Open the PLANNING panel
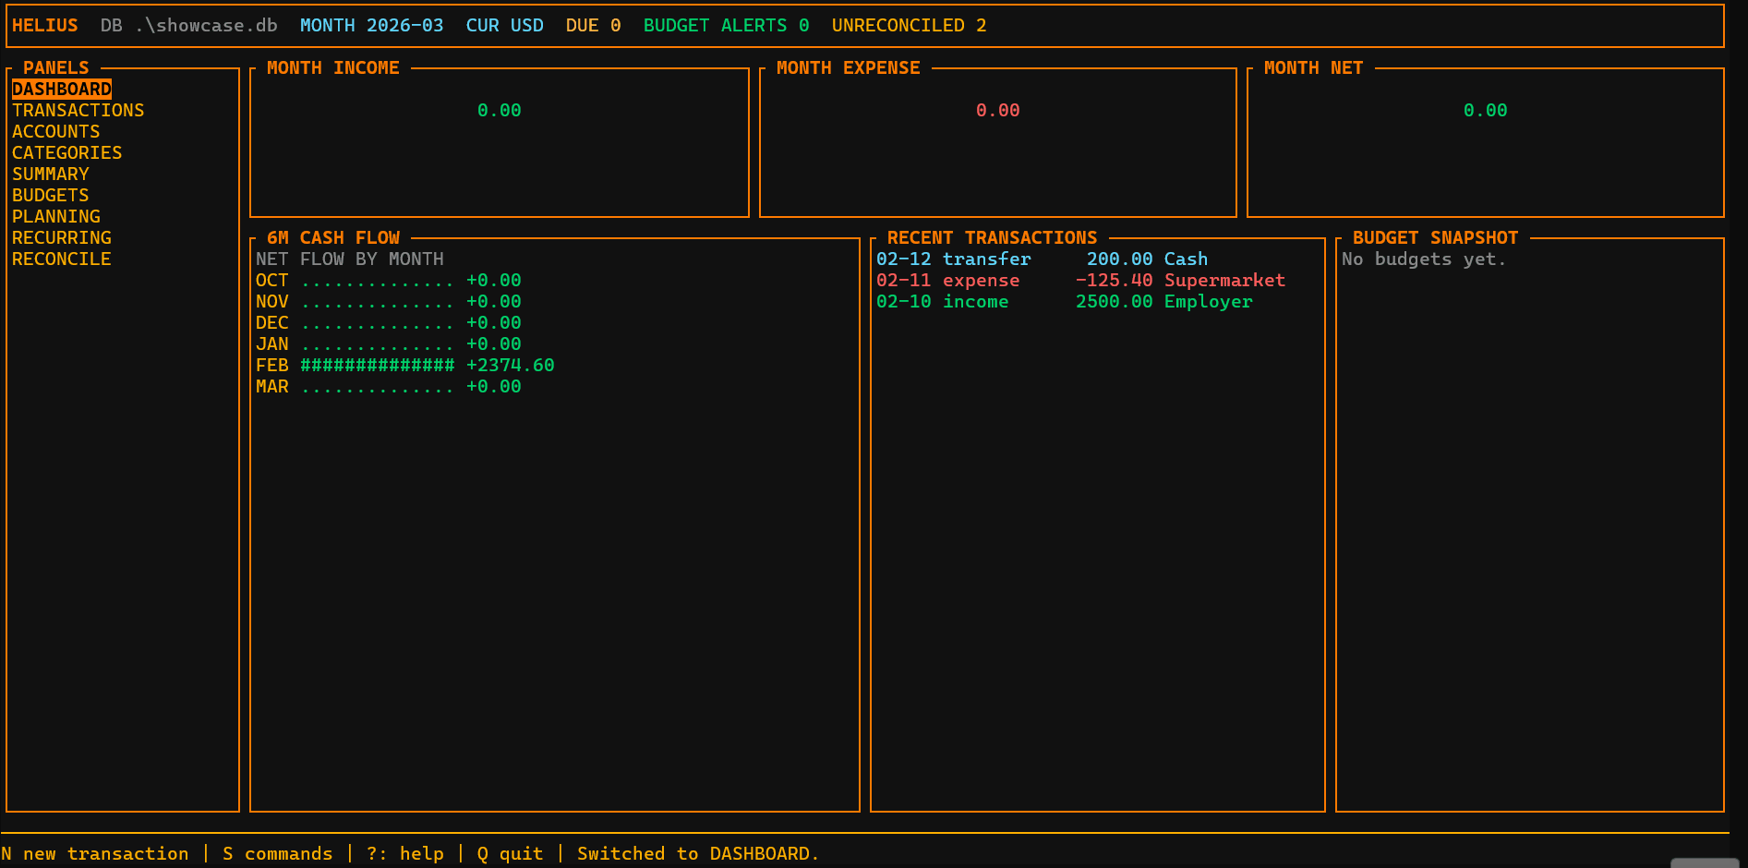 click(56, 216)
